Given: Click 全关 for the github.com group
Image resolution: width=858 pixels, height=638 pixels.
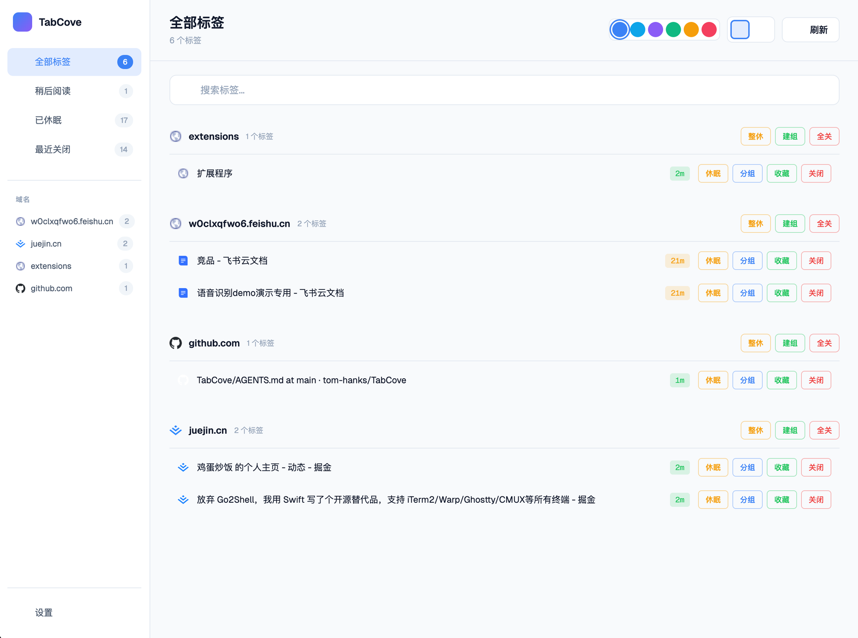Looking at the screenshot, I should pos(824,343).
